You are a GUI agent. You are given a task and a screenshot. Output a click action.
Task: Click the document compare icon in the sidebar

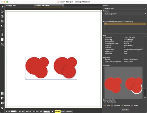pyautogui.click(x=2, y=44)
